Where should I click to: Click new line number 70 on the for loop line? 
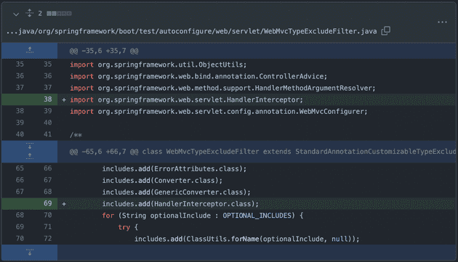[48, 215]
